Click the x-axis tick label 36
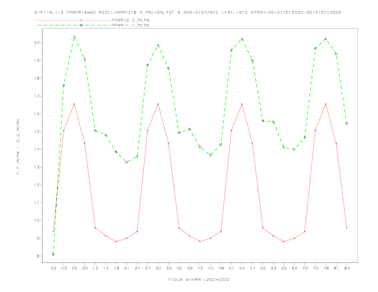This screenshot has height=292, width=378. [179, 268]
